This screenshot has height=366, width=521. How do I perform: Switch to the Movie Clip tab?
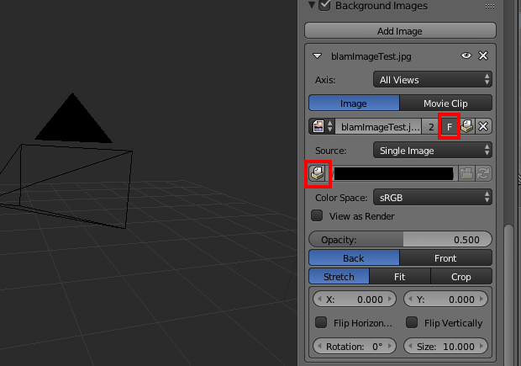click(445, 103)
